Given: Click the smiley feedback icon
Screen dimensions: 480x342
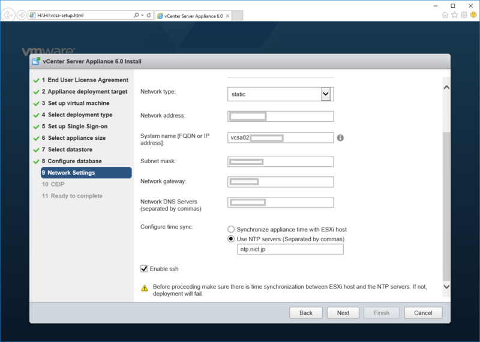Looking at the screenshot, I should point(473,15).
